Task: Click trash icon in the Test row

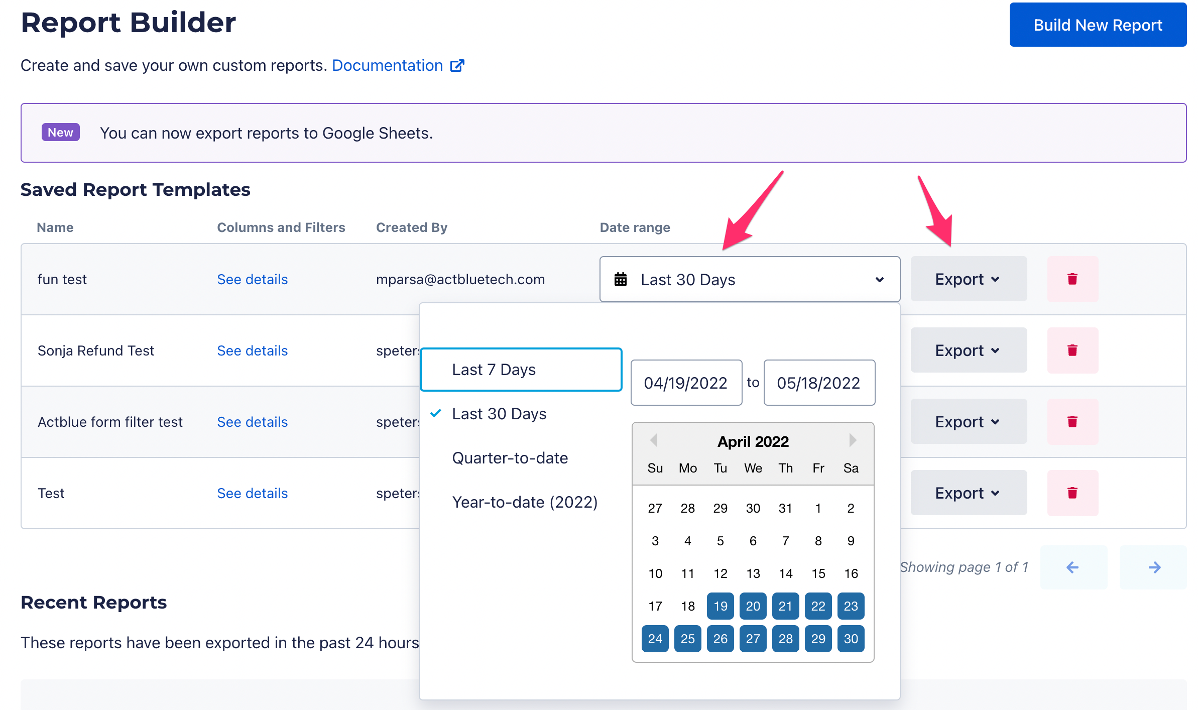Action: pos(1072,493)
